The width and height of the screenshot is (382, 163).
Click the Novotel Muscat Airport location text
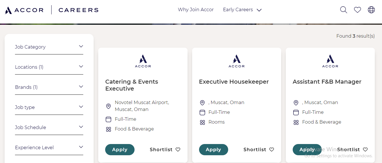[x=142, y=106]
